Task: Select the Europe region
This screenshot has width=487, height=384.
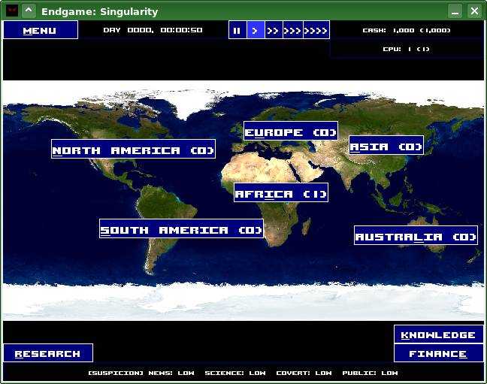Action: 290,132
